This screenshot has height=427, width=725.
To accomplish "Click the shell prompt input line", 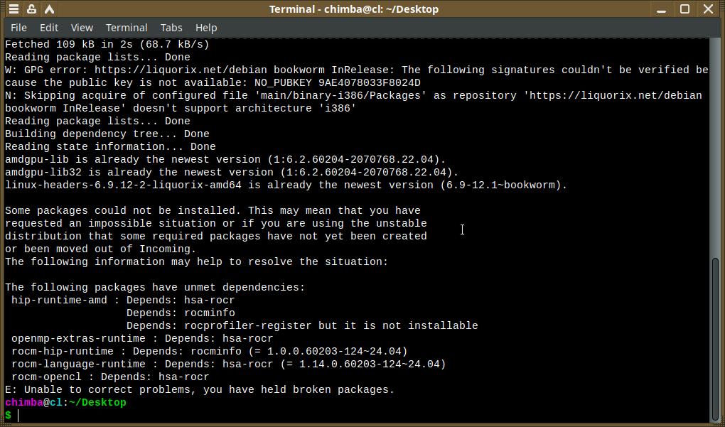I will click(x=213, y=415).
